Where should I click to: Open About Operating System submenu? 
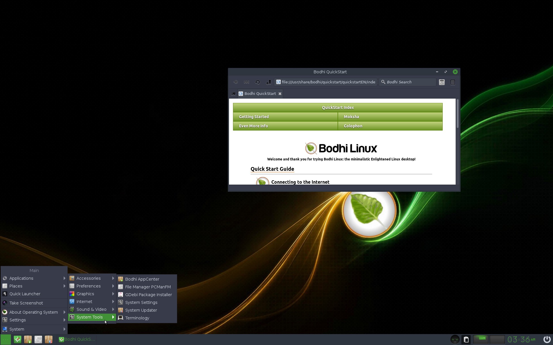click(x=34, y=312)
